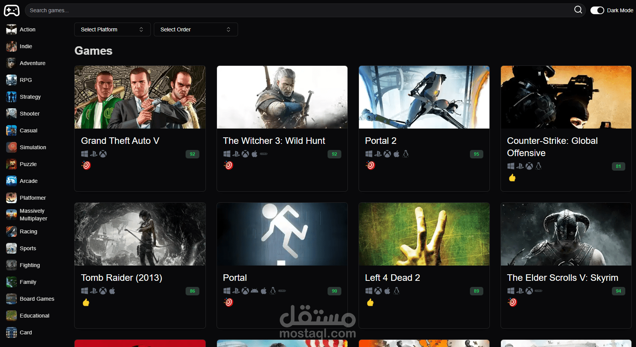The height and width of the screenshot is (347, 636).
Task: Click the Windows platform icon on Grand Theft Auto V
Action: tap(85, 154)
